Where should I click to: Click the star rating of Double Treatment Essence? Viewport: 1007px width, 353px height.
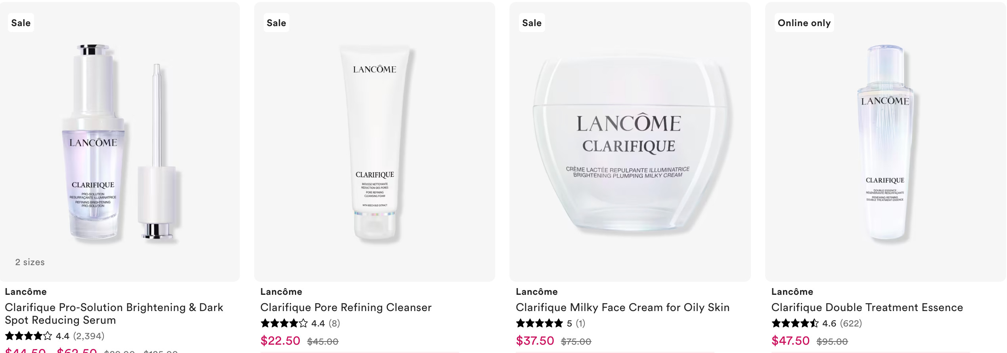795,323
